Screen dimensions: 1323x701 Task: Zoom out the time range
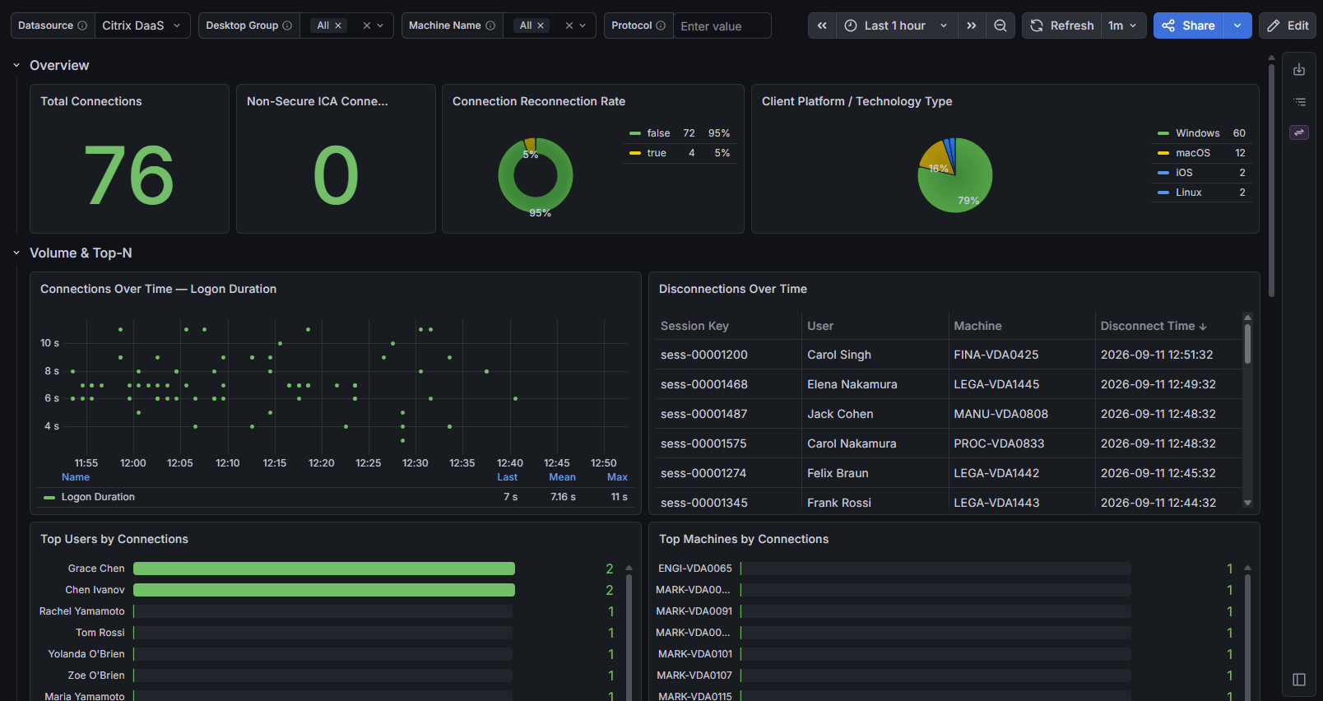1000,26
